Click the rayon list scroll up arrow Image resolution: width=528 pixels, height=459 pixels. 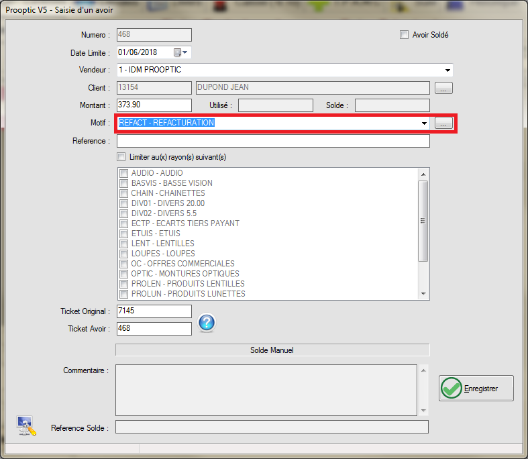[423, 174]
